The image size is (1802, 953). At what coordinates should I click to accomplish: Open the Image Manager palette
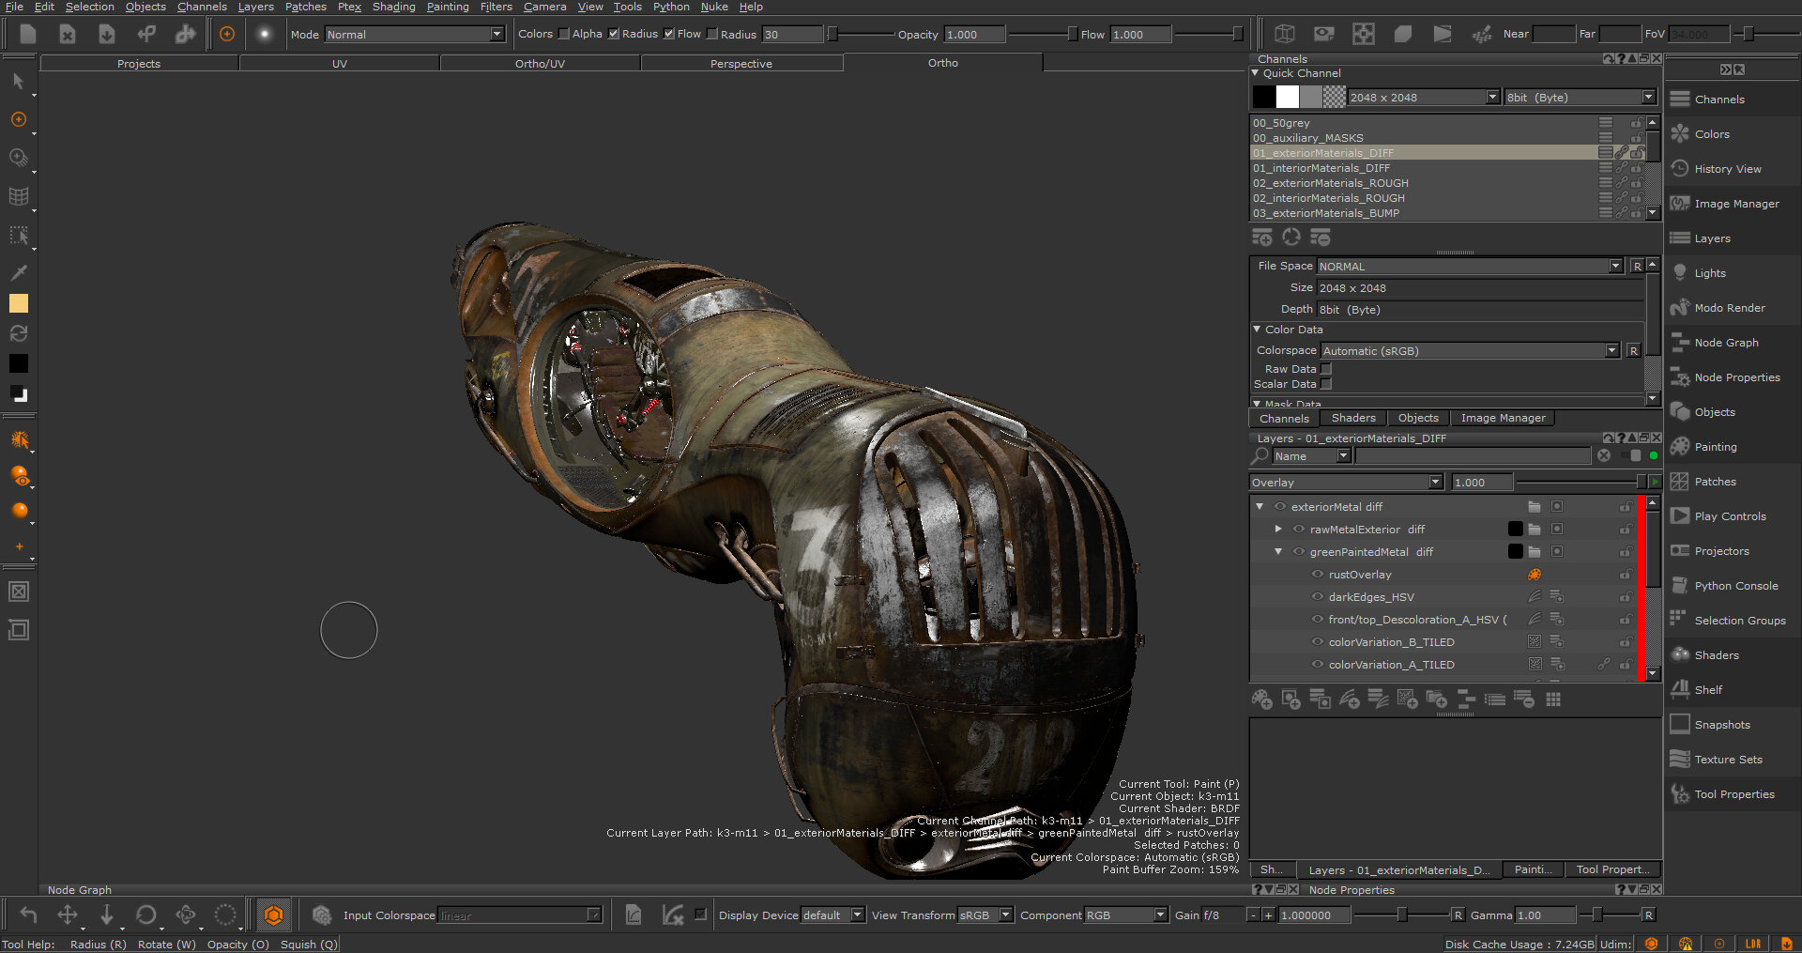[x=1735, y=204]
